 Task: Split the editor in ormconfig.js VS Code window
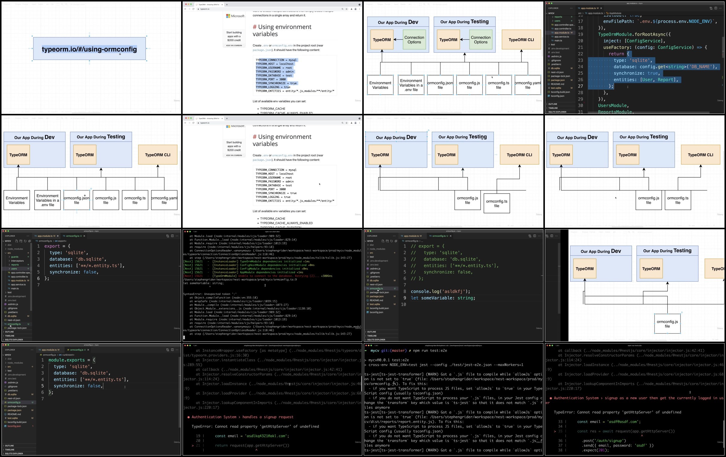(172, 349)
